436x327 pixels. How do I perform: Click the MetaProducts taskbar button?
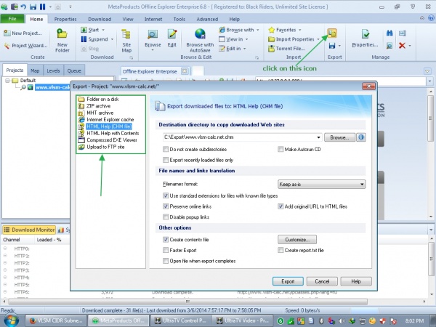pos(118,320)
